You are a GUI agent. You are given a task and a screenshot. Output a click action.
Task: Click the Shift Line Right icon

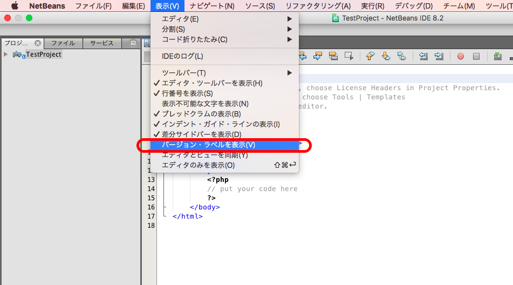point(439,56)
